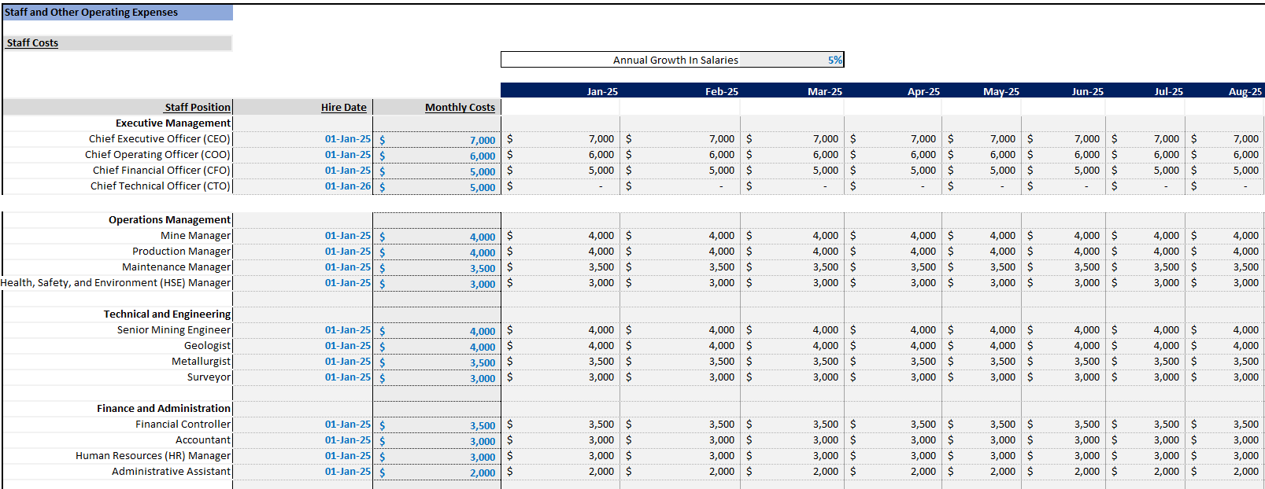Edit the CTO monthly cost 5,000 input
Viewport: 1265px width, 489px height.
click(x=437, y=187)
